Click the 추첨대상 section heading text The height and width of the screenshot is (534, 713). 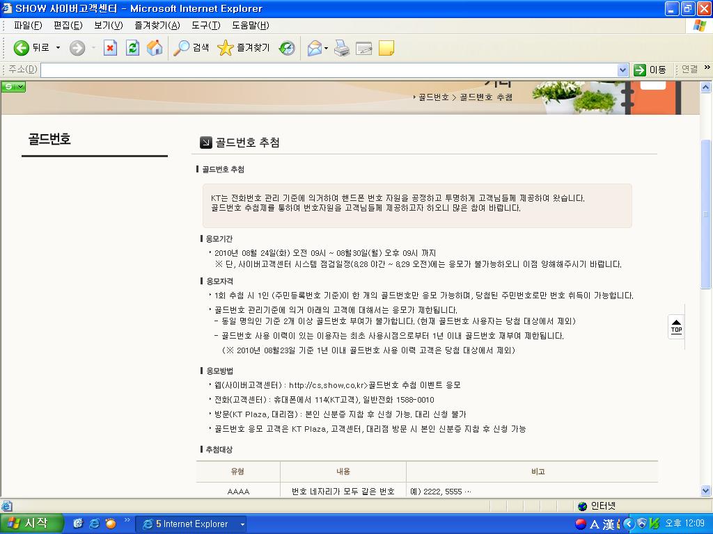pos(219,449)
